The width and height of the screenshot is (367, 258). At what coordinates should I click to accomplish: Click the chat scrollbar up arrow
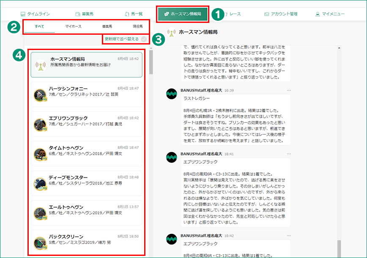(339, 48)
